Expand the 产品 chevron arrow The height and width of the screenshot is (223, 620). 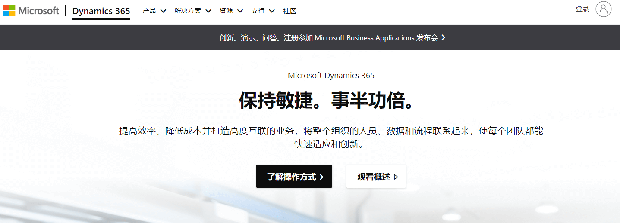click(x=163, y=11)
